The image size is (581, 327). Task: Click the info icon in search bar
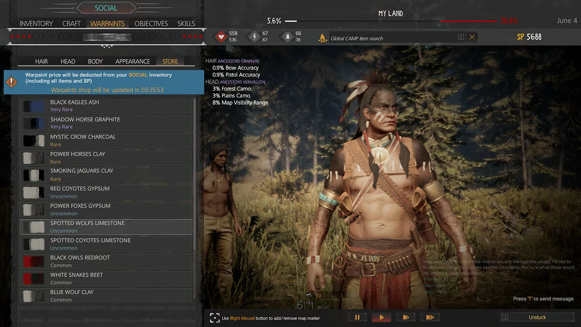coord(461,37)
